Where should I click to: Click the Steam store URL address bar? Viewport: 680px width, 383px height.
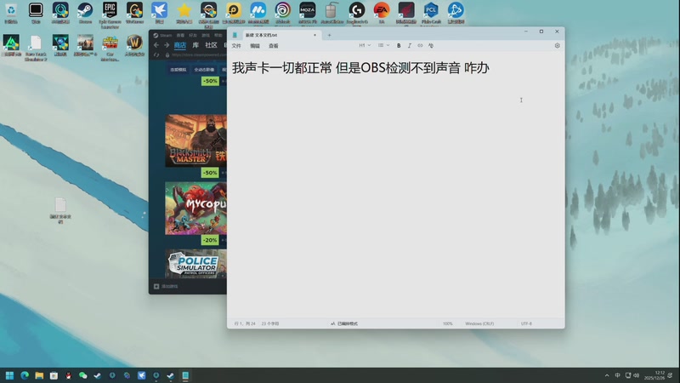click(x=199, y=55)
